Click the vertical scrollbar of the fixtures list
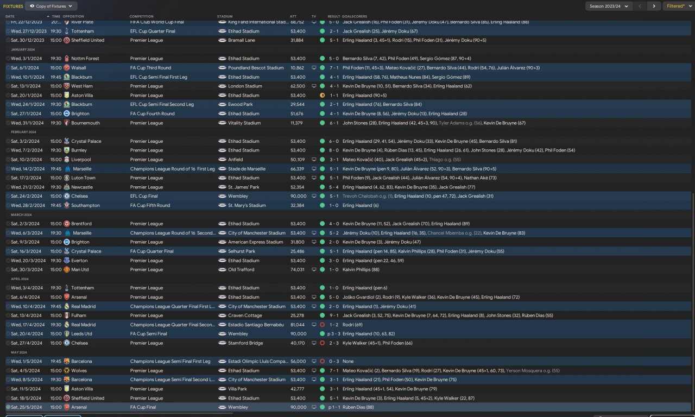Screen dimensions: 695x417 click(693, 302)
